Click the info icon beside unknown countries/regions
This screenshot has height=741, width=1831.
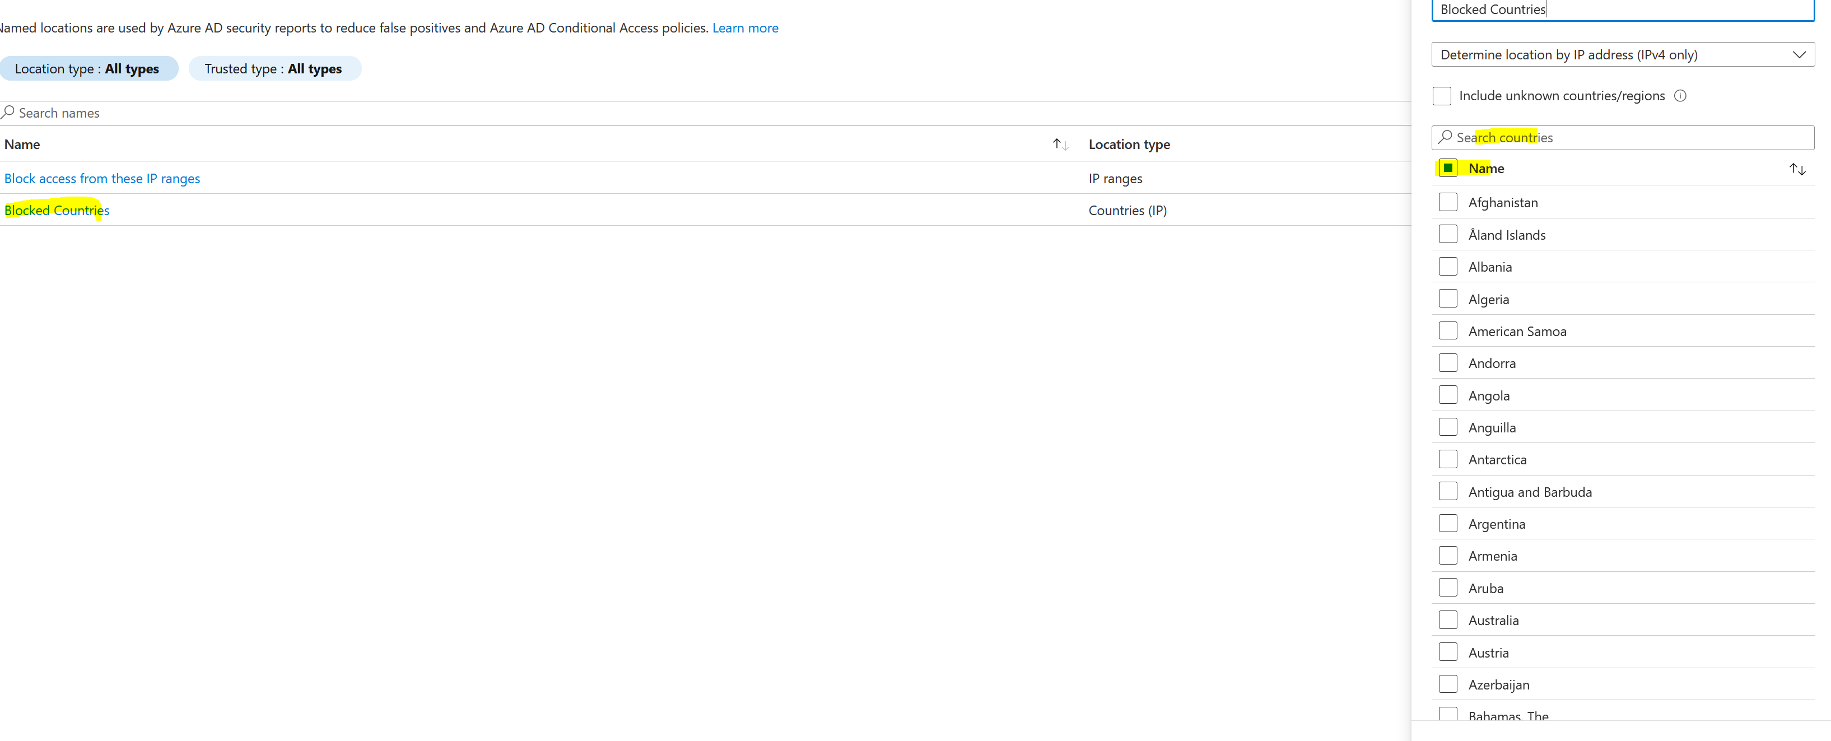(1680, 96)
